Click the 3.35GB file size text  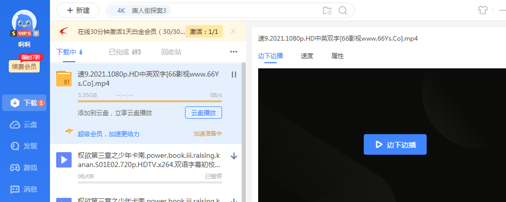pos(87,96)
